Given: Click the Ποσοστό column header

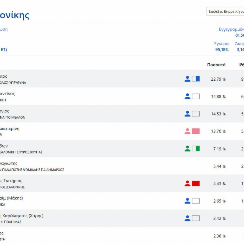Looking at the screenshot, I should coord(216,65).
